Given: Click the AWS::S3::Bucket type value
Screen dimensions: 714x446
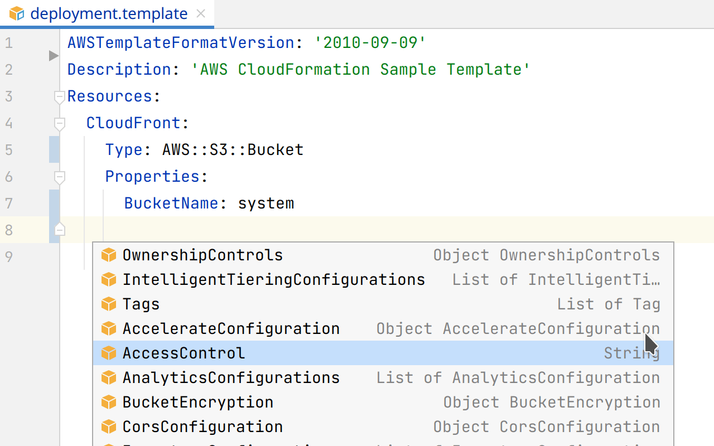Looking at the screenshot, I should point(233,150).
